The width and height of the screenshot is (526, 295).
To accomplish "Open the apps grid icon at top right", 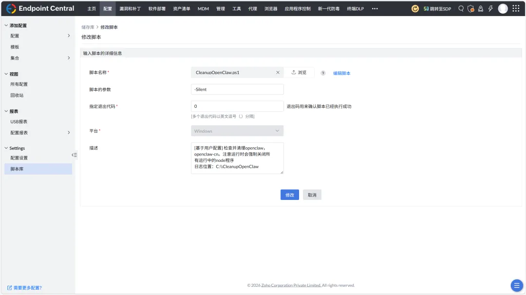I will (515, 8).
